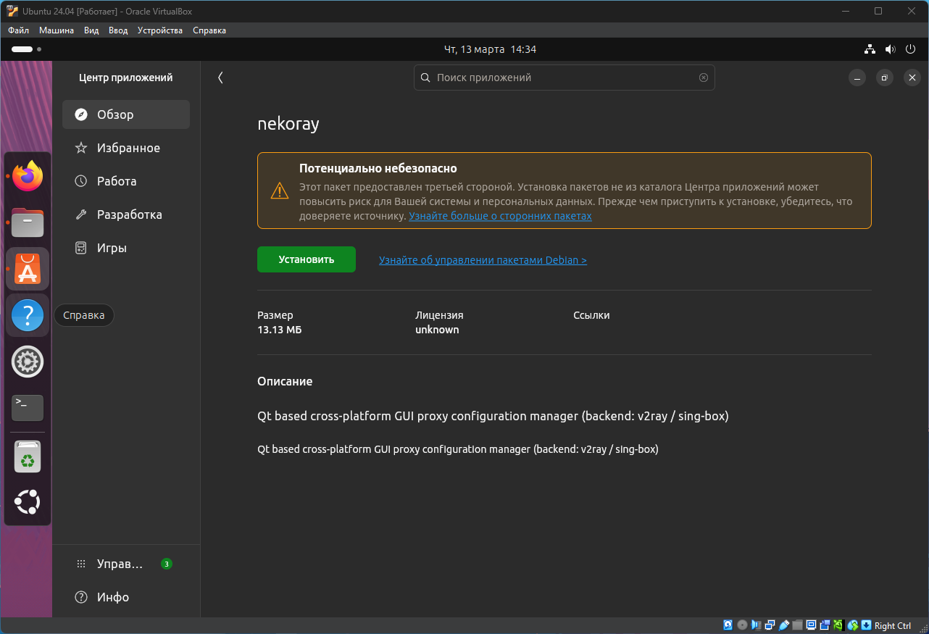Click VirtualBox audio status icon
This screenshot has height=634, width=929.
756,625
